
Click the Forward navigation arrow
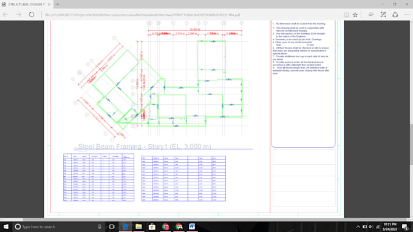coord(18,15)
